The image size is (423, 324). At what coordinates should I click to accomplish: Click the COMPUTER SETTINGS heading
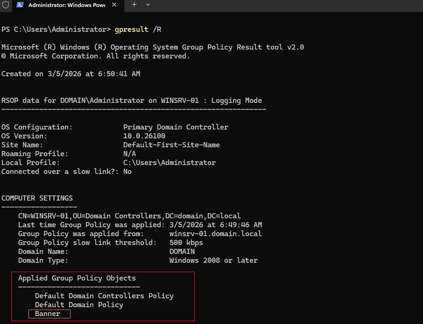(x=37, y=198)
